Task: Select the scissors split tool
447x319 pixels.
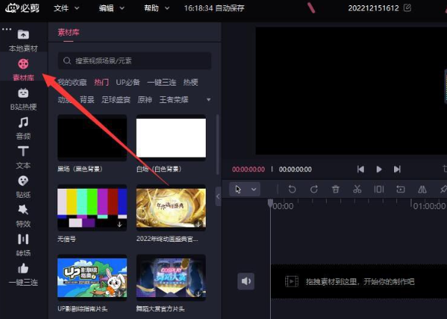Action: point(357,189)
